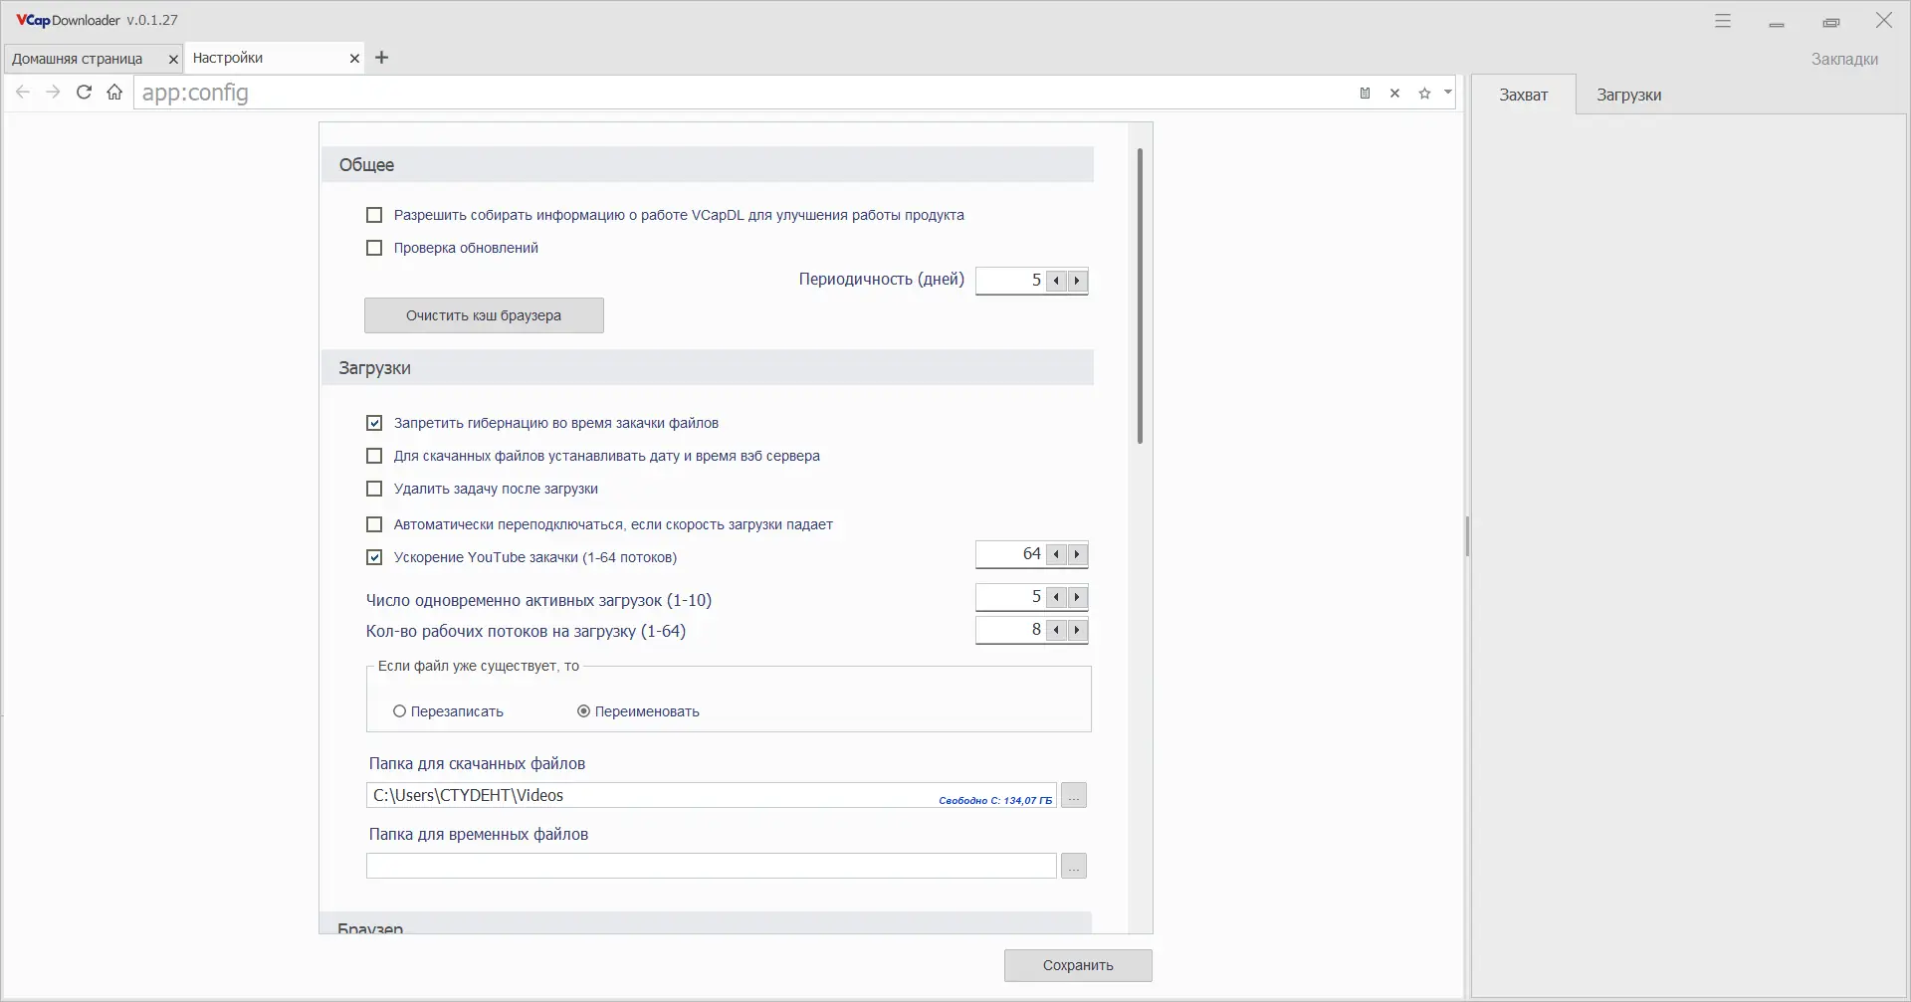
Task: Increase worker threads per download
Action: (1077, 630)
